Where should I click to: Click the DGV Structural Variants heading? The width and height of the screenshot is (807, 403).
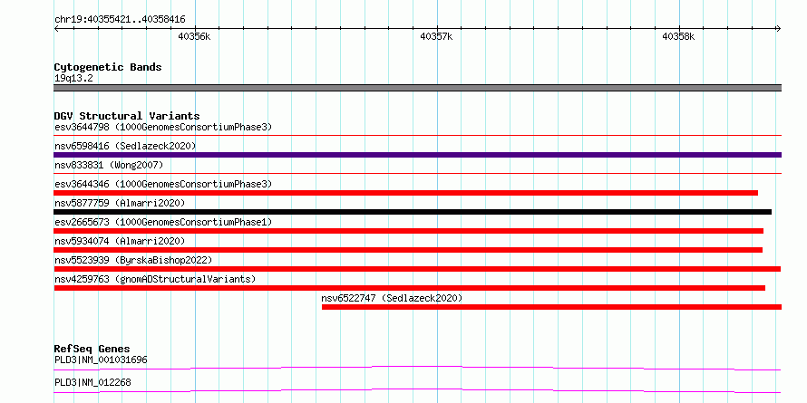(127, 116)
